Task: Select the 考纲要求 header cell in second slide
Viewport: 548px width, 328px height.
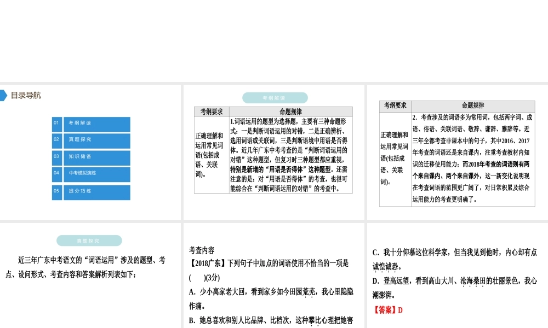Action: (212, 112)
